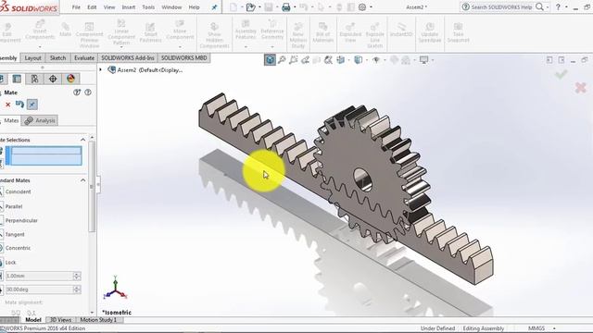Pin the menu bar with the pushpin

click(x=214, y=7)
